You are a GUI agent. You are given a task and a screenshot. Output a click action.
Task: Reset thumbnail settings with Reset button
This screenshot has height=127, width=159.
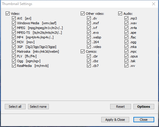(121, 107)
